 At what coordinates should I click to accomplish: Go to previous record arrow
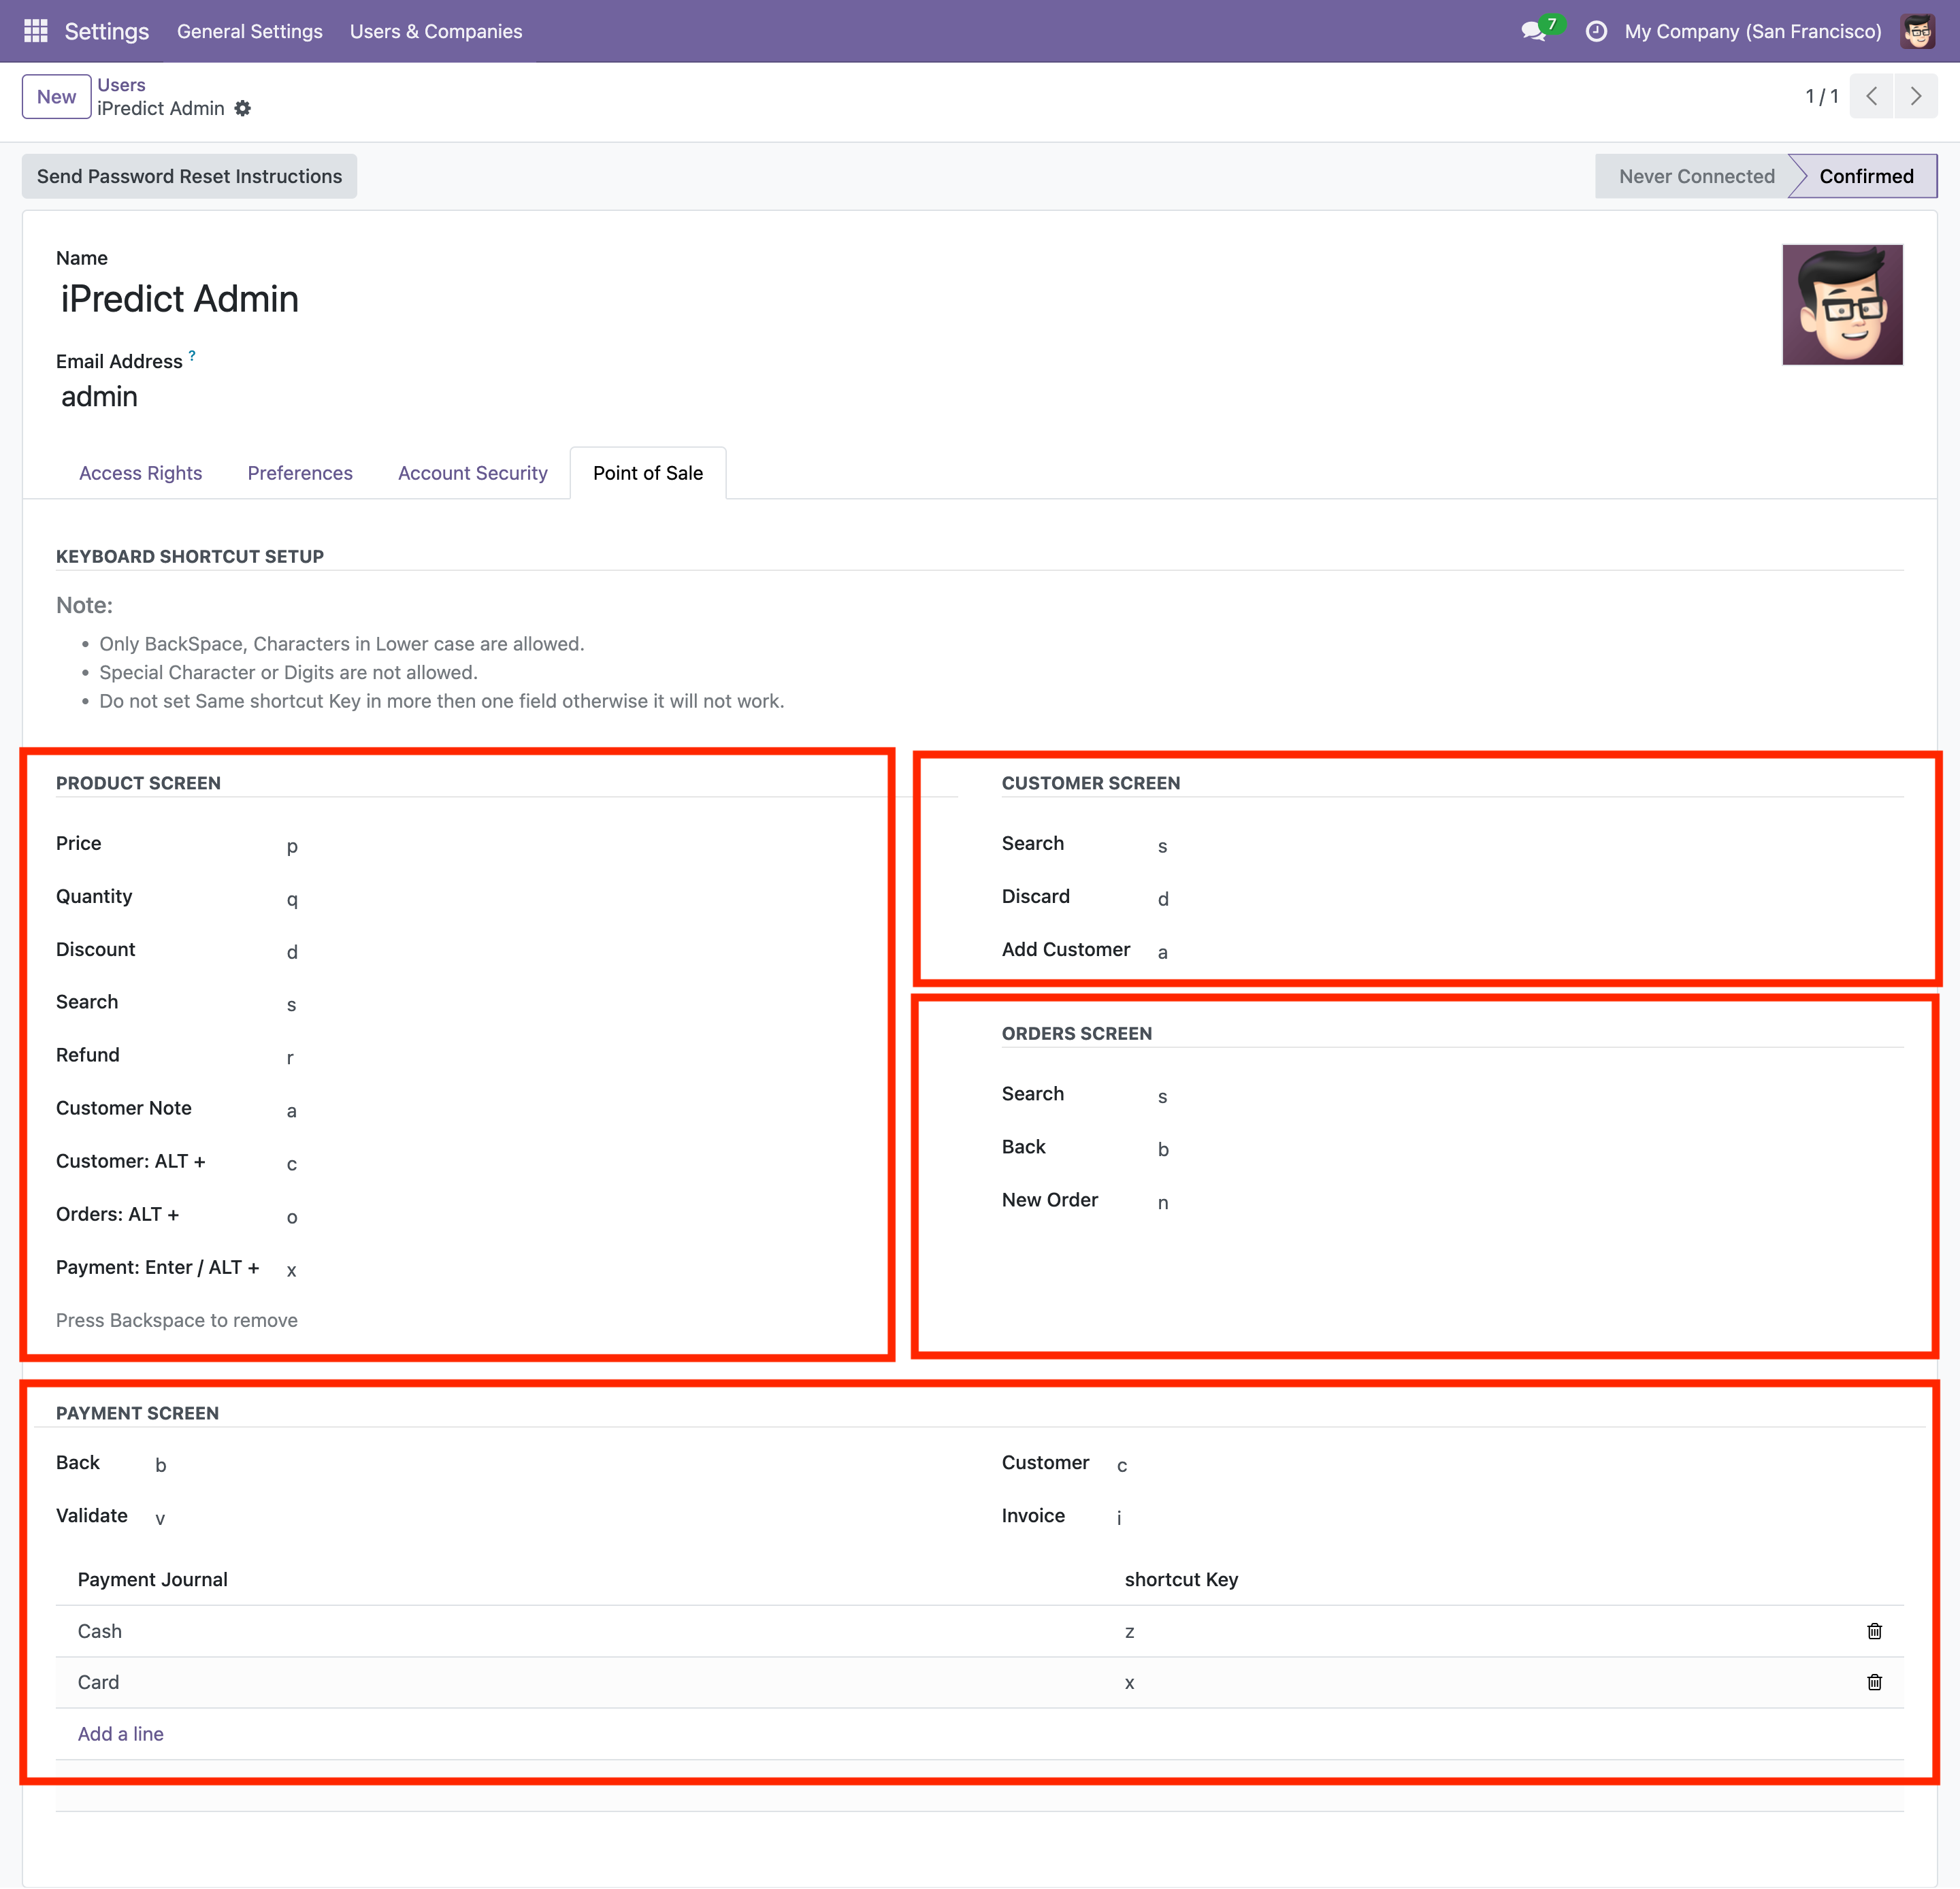coord(1871,96)
